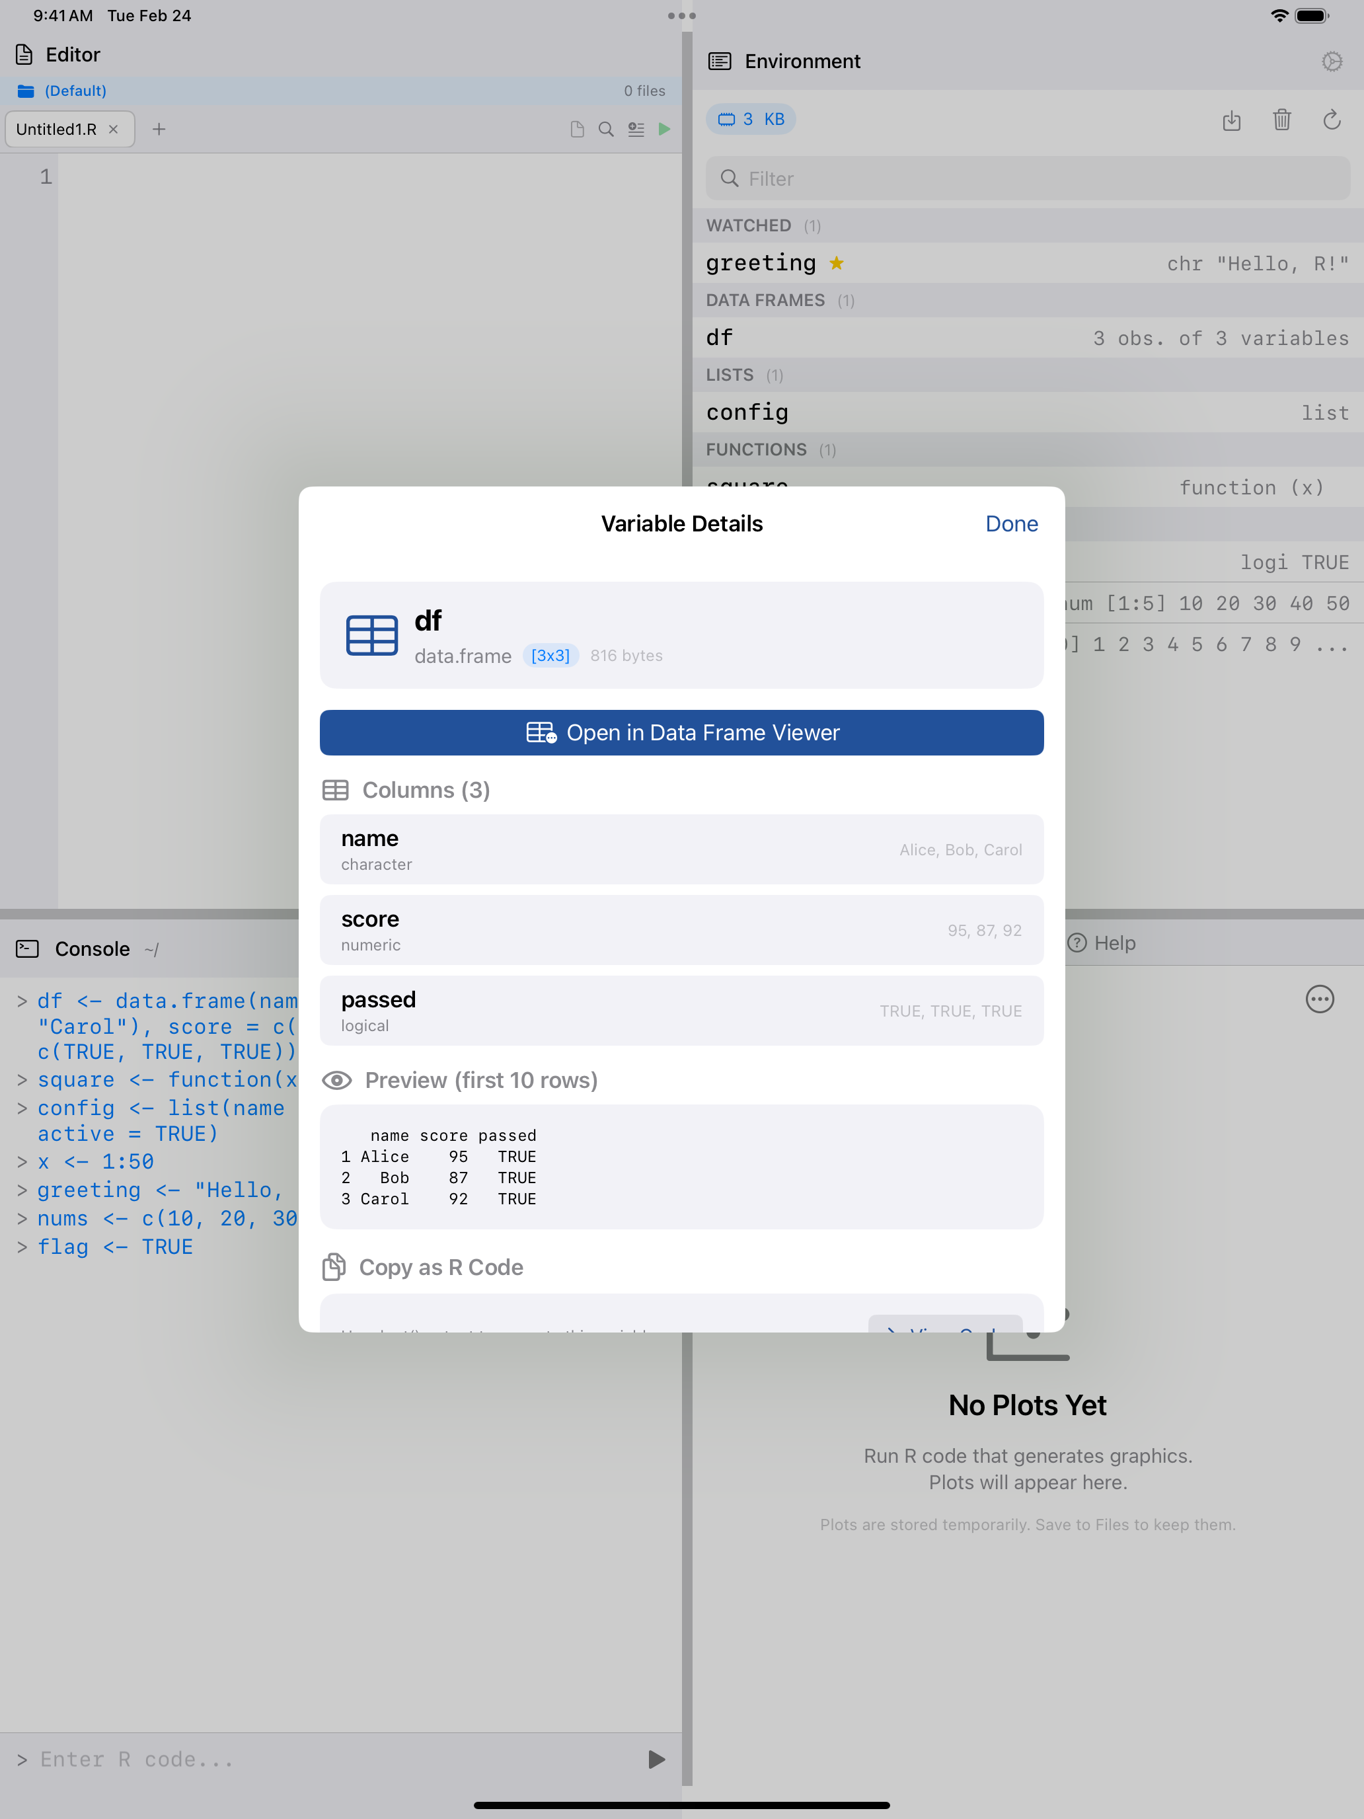Open the (Default) workspace folder selector
Image resolution: width=1364 pixels, height=1819 pixels.
pos(75,91)
